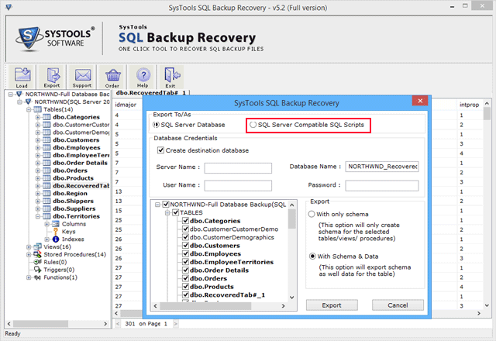
Task: Select dbo.Employees in left tree
Action: click(x=76, y=148)
